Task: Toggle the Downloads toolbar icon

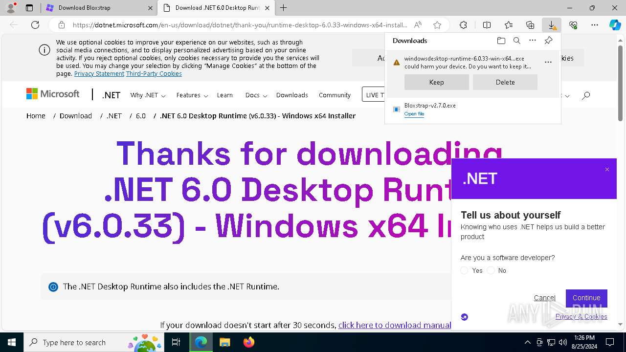Action: (x=552, y=25)
